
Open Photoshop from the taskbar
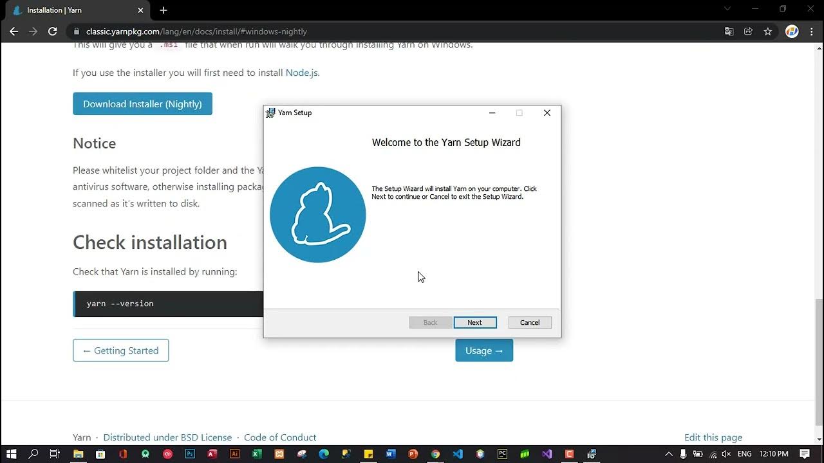[x=190, y=454]
